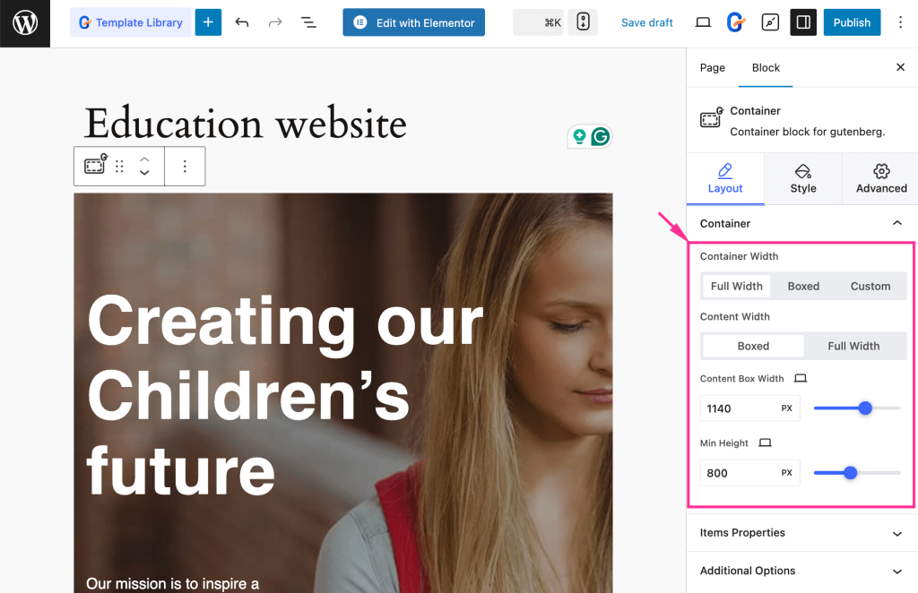Switch to the Page tab
The height and width of the screenshot is (593, 918).
[x=712, y=67]
